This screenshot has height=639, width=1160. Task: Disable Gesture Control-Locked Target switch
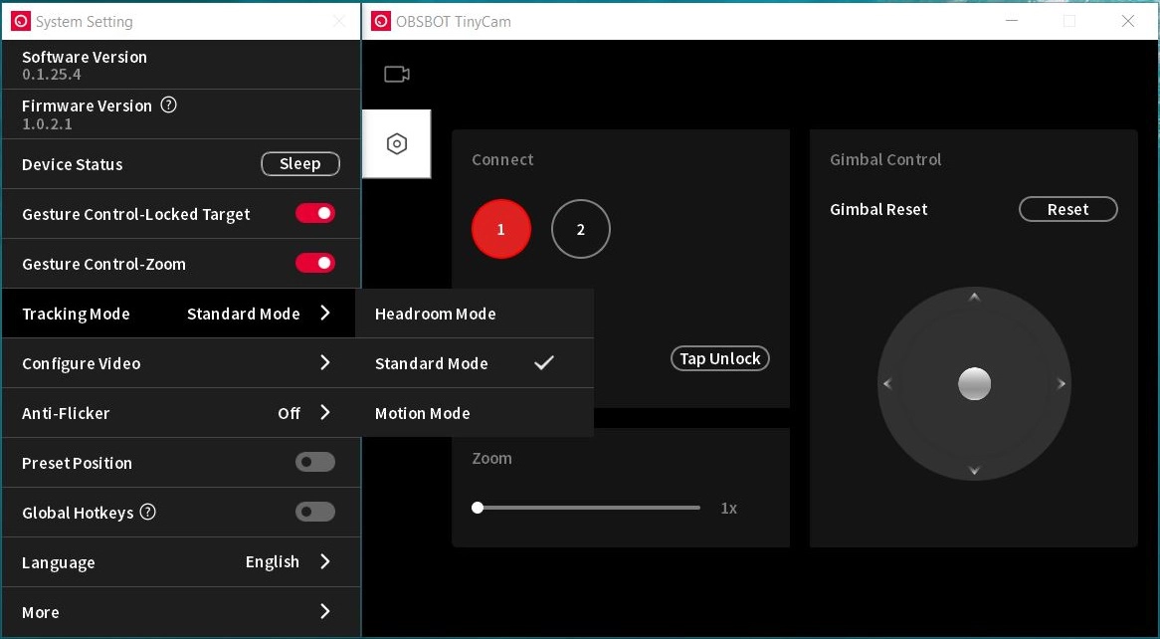tap(315, 213)
